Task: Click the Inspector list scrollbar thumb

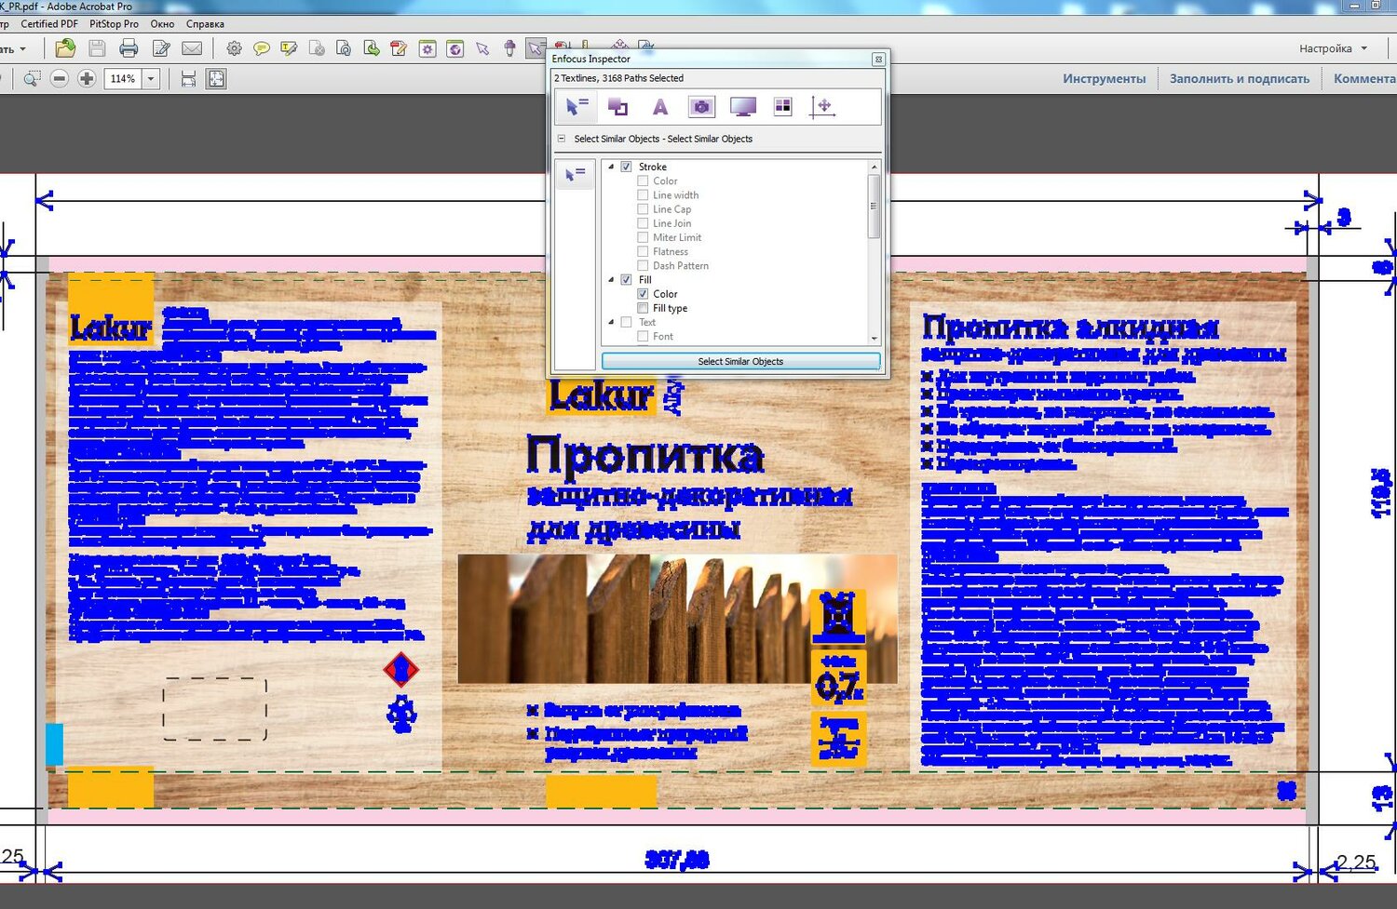Action: 874,206
